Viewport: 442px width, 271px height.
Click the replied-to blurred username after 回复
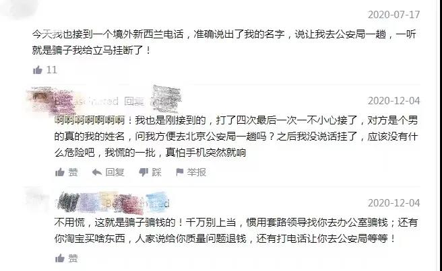pos(166,99)
